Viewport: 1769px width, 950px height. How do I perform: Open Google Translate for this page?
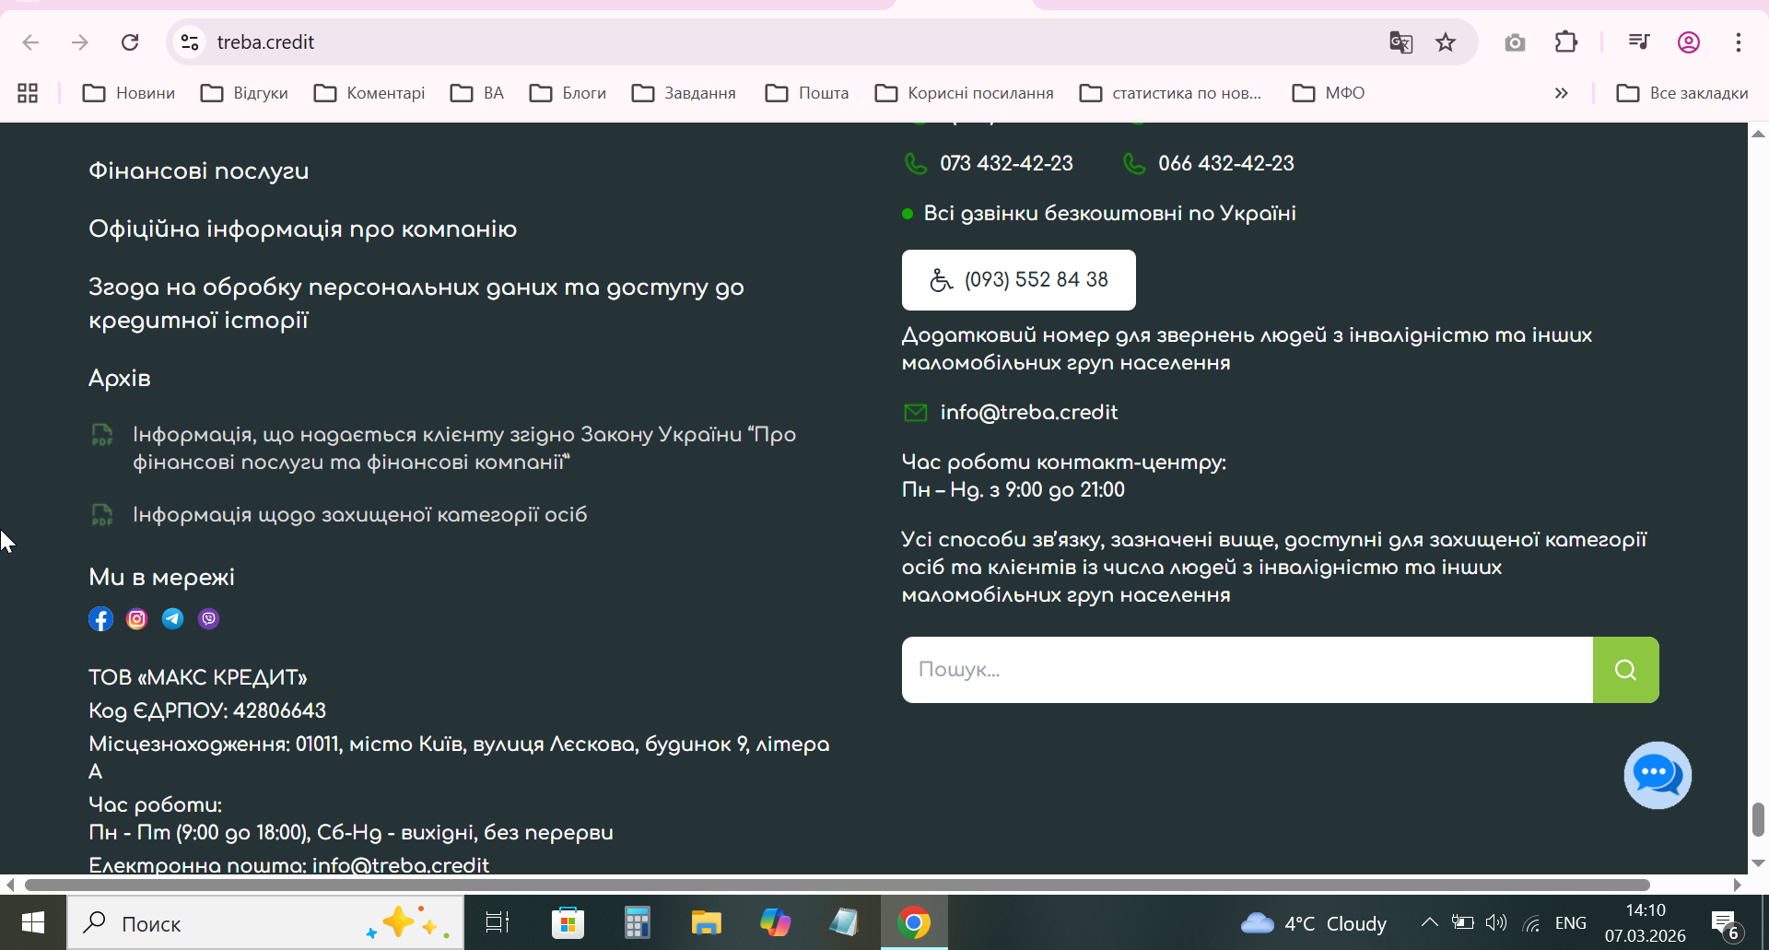click(x=1400, y=42)
